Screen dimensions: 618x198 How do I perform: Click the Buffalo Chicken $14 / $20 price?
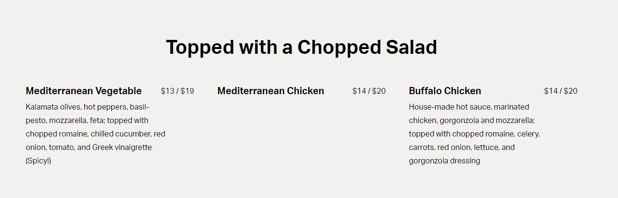click(560, 91)
